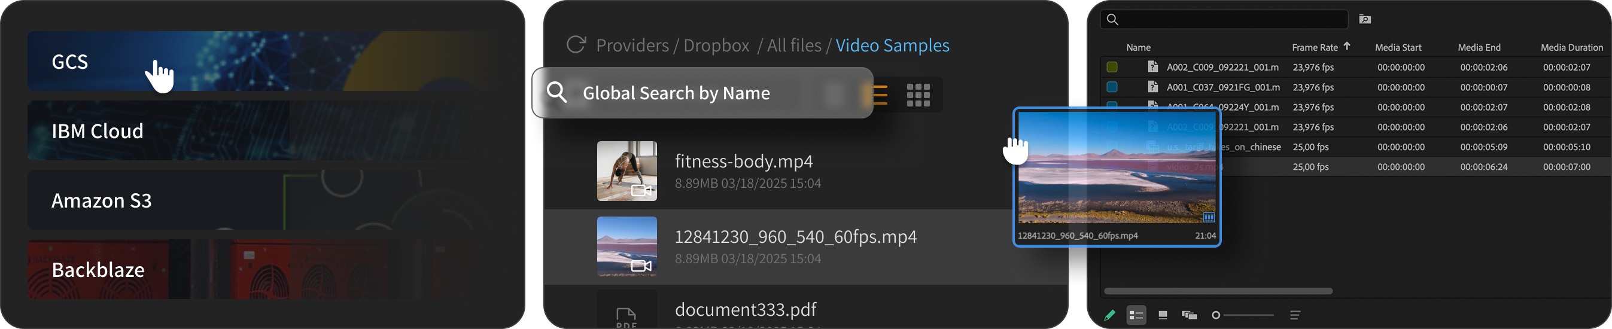Click the olive label swatch of first clip
The height and width of the screenshot is (329, 1612).
coord(1112,67)
